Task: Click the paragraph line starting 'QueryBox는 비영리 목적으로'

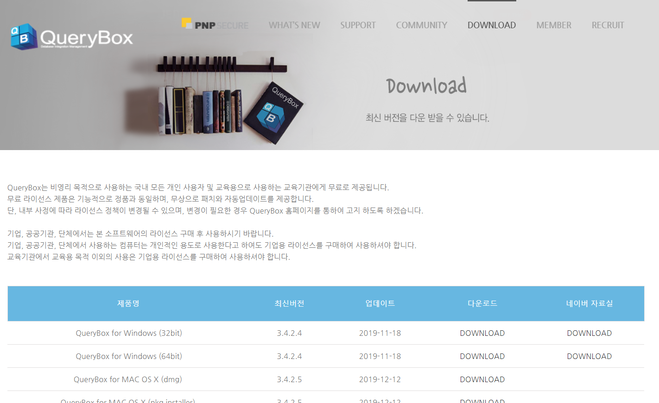Action: [x=198, y=187]
